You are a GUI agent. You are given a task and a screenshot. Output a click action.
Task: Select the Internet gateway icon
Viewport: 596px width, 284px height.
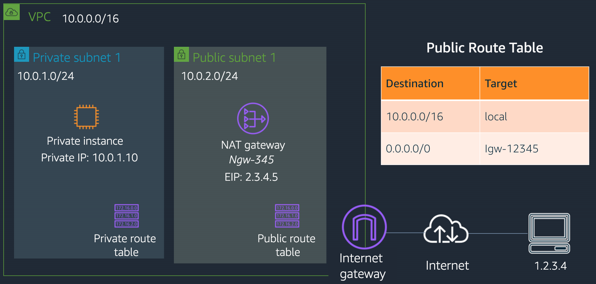tap(364, 227)
